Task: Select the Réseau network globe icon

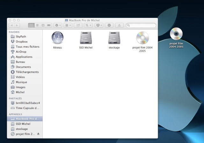Action: [x=57, y=38]
